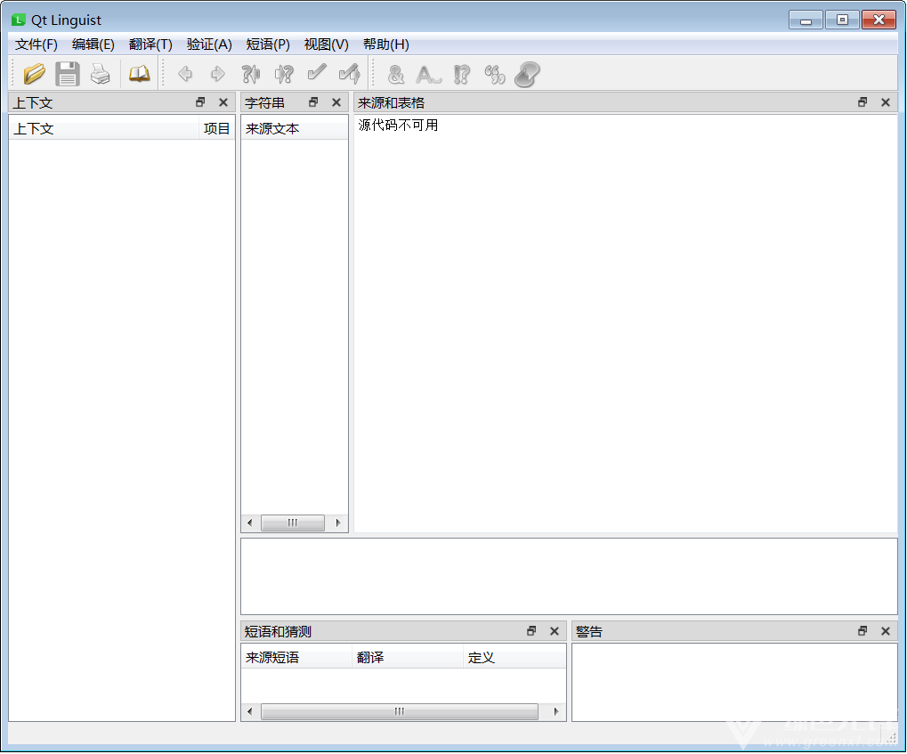Image resolution: width=907 pixels, height=754 pixels.
Task: Click scroll-right arrow in 短语和猜测 panel
Action: [556, 712]
